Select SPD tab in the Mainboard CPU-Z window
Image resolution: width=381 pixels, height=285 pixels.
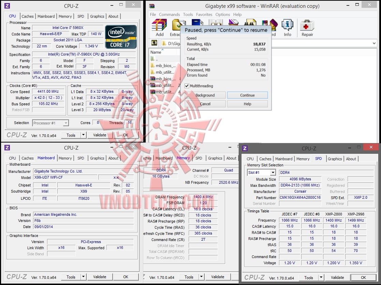[x=81, y=158]
